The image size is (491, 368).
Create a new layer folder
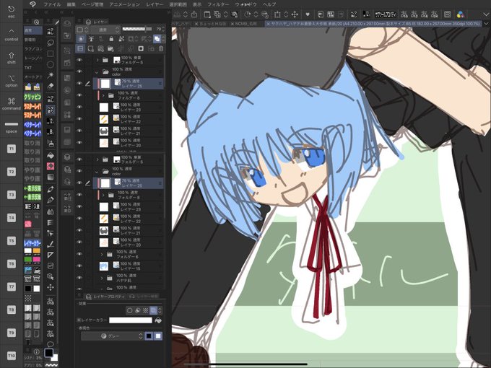click(x=110, y=48)
